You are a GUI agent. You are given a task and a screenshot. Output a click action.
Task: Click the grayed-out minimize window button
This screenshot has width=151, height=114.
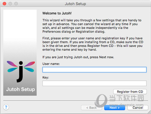tap(10, 4)
